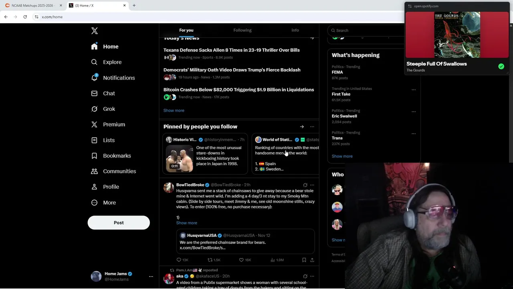Open more options on aka post
This screenshot has height=289, width=513.
312,276
